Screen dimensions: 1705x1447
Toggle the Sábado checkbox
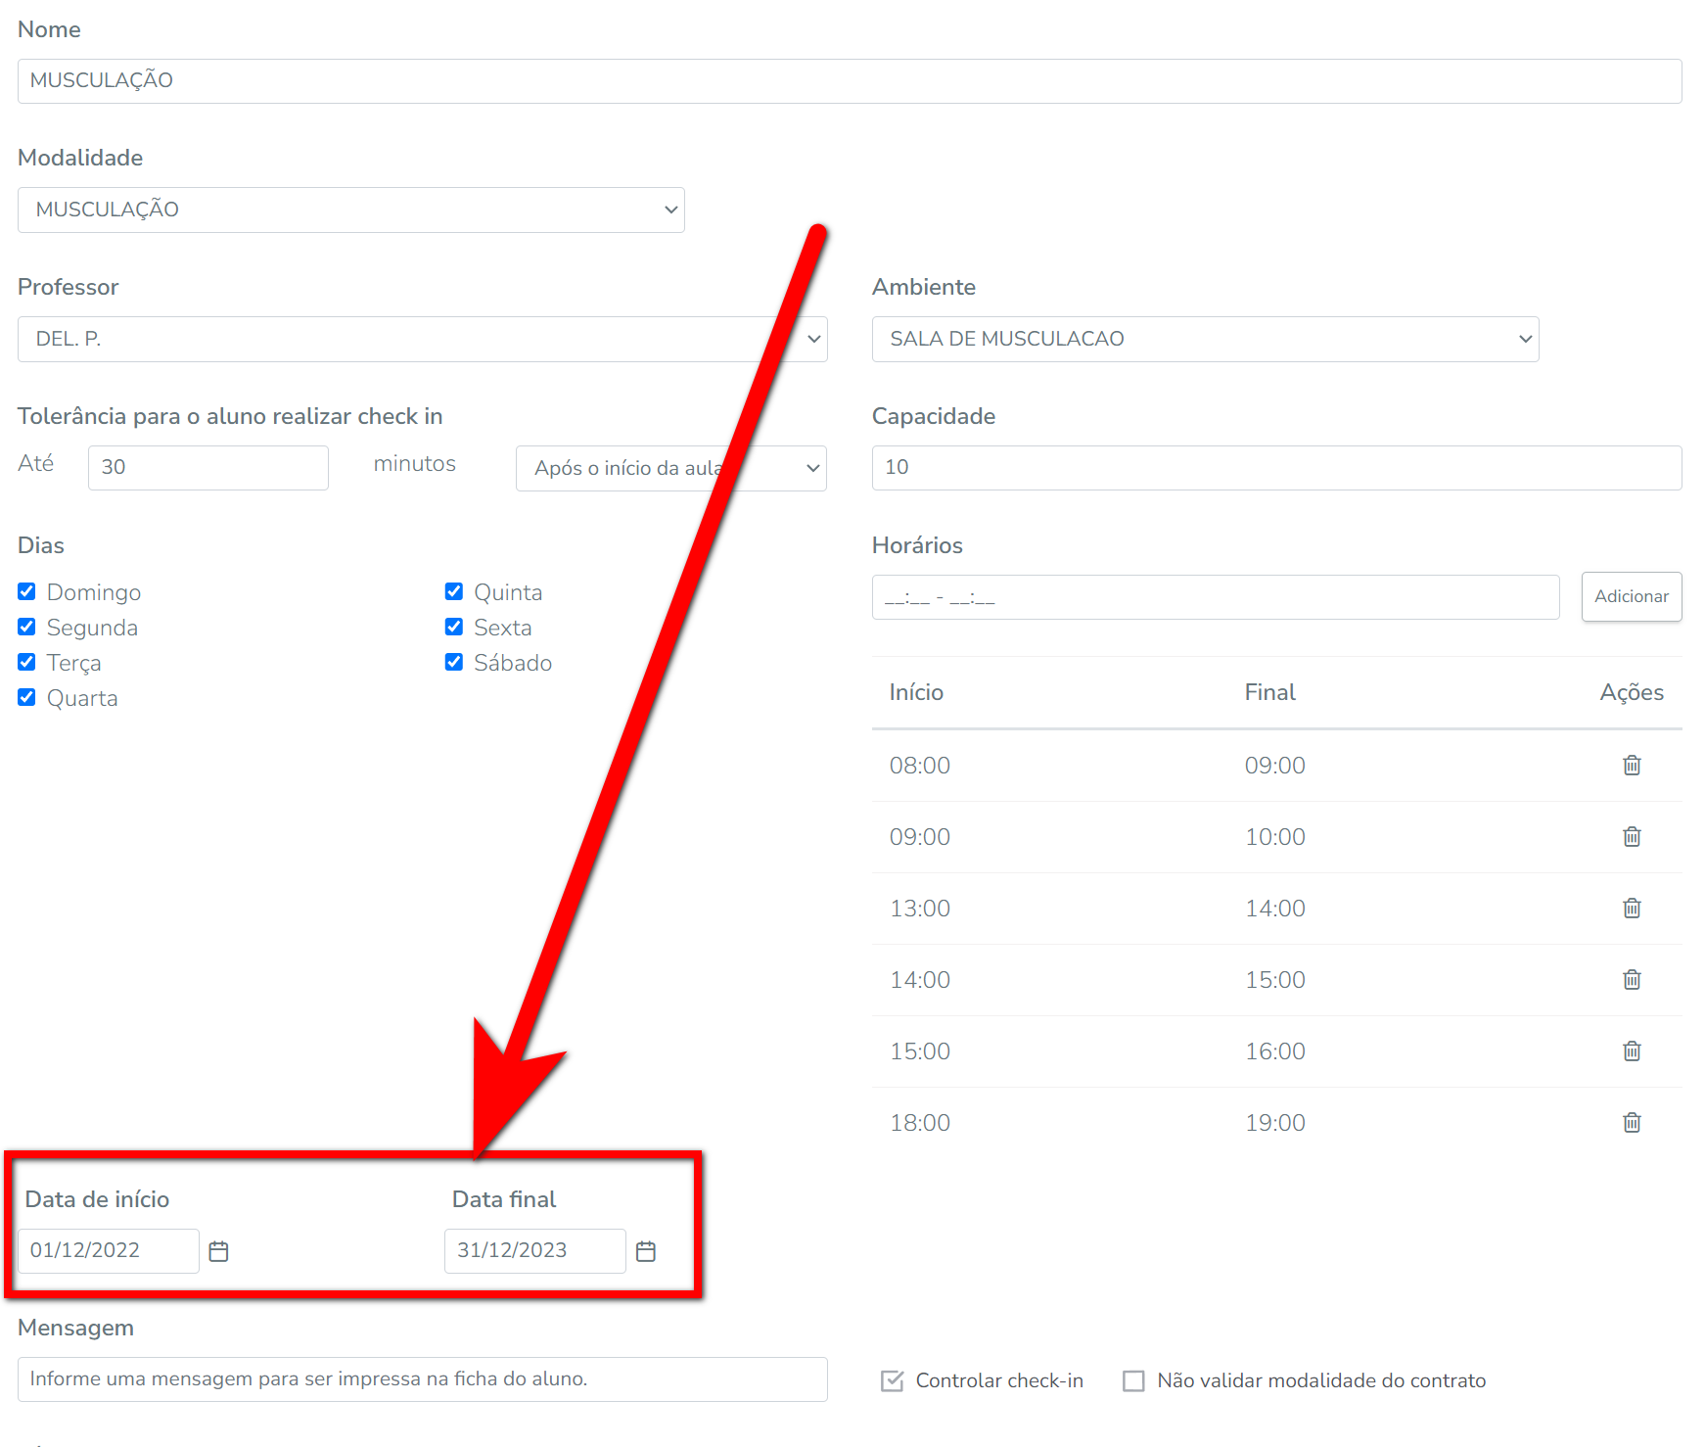pos(454,662)
